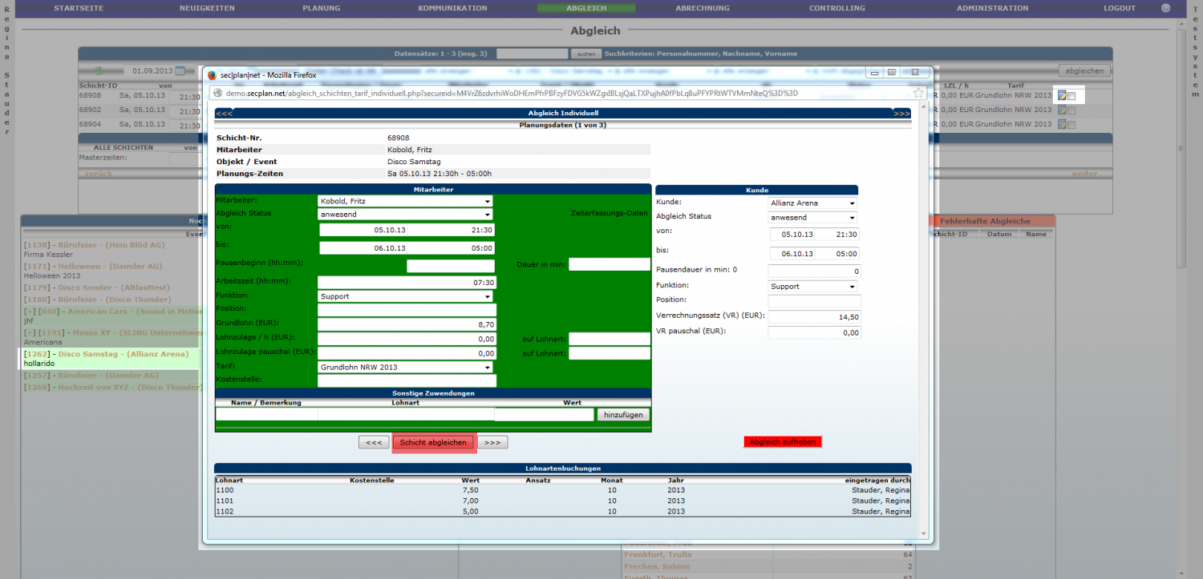Click the round help icon right of LOGOUT
This screenshot has height=579, width=1203.
tap(1166, 8)
